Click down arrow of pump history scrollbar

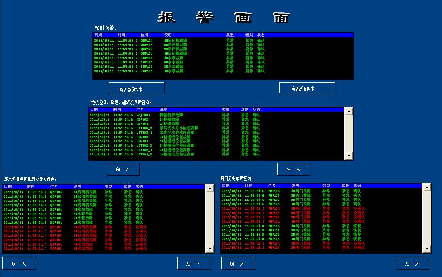[210, 249]
